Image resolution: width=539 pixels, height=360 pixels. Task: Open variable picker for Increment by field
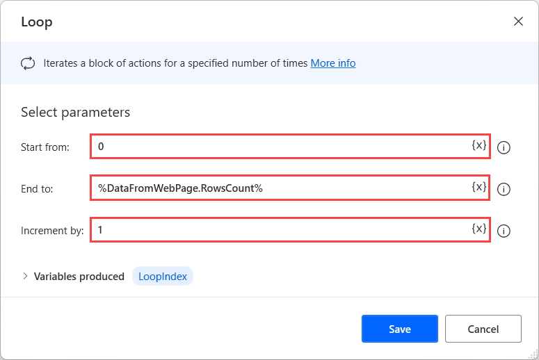point(478,229)
